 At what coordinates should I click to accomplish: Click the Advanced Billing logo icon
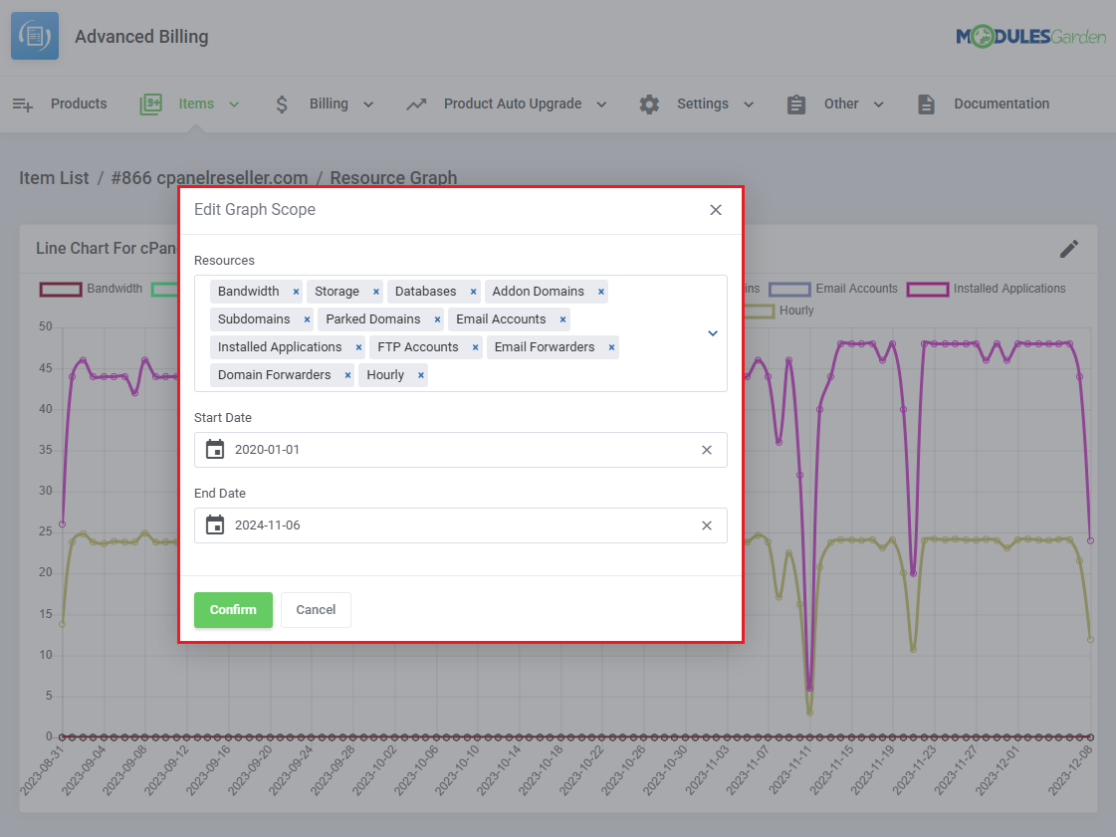pos(35,36)
